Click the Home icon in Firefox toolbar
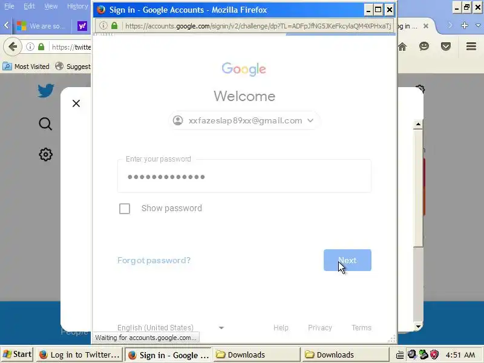Screen dimensions: 484x363 pos(402,47)
